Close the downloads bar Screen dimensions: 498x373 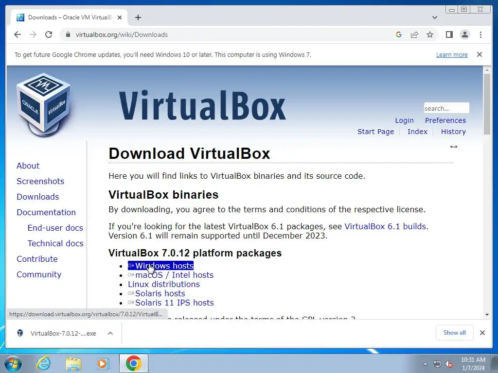click(x=482, y=333)
